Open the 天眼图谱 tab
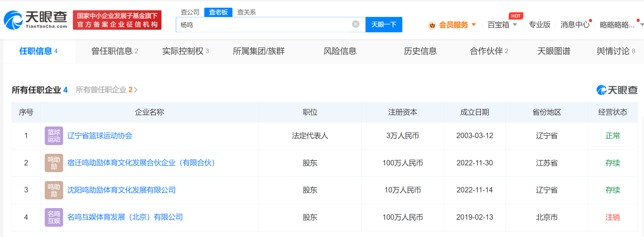The width and height of the screenshot is (644, 237). (x=554, y=51)
